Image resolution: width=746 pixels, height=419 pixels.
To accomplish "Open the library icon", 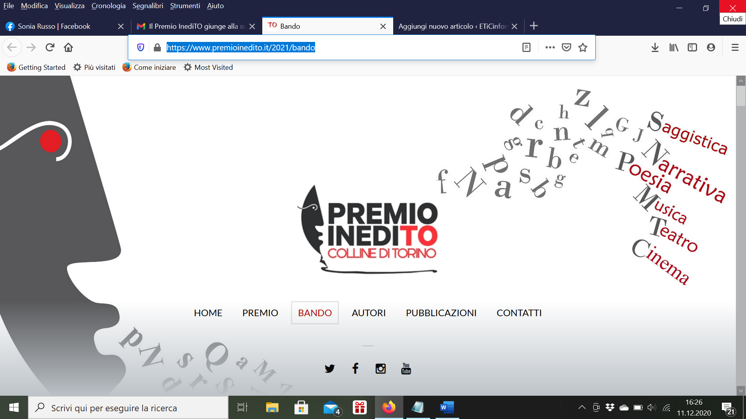I will (674, 47).
